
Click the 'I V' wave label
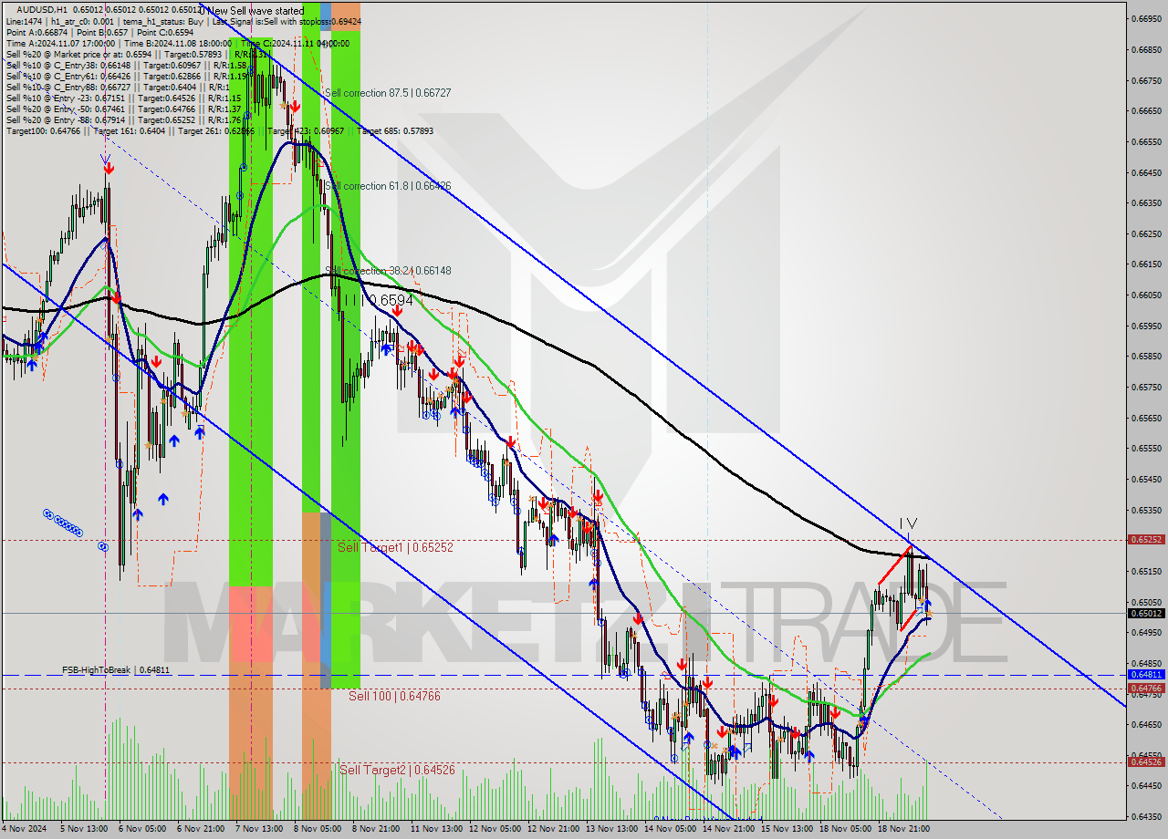pyautogui.click(x=908, y=523)
